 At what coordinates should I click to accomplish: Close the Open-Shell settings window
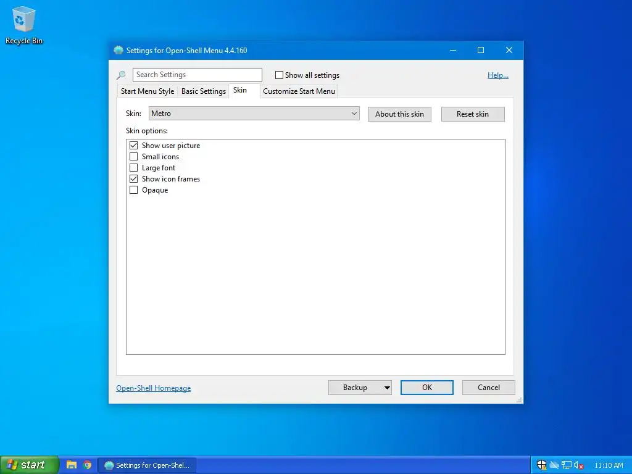click(509, 50)
